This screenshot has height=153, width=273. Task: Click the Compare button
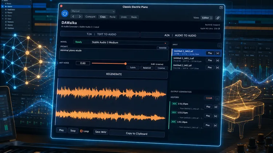coord(90,17)
